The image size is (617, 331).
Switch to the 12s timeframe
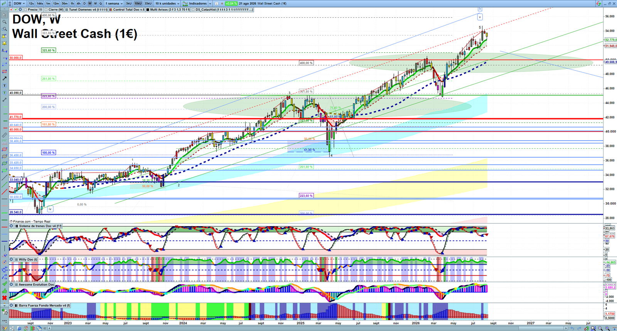coord(31,3)
